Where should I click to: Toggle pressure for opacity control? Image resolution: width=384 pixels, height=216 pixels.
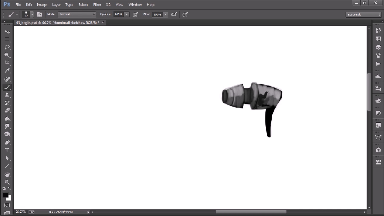(135, 14)
